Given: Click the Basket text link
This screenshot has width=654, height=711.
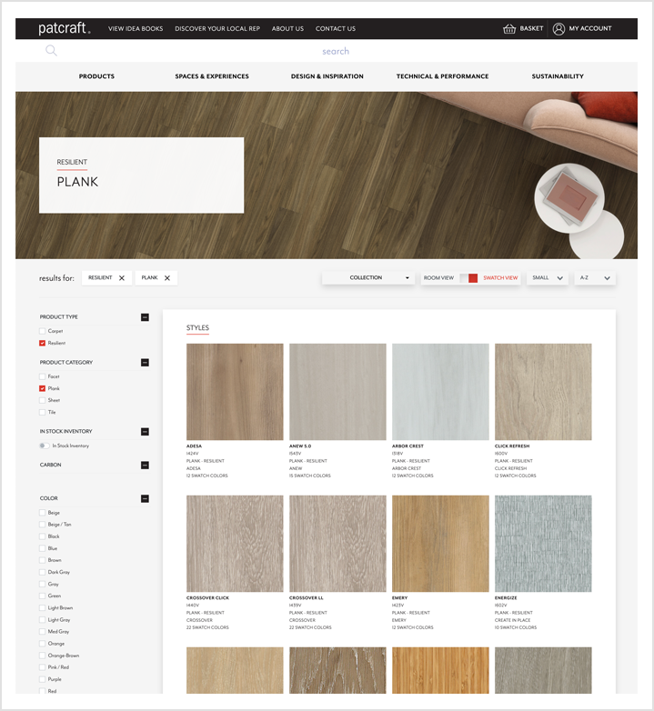Looking at the screenshot, I should (x=531, y=28).
